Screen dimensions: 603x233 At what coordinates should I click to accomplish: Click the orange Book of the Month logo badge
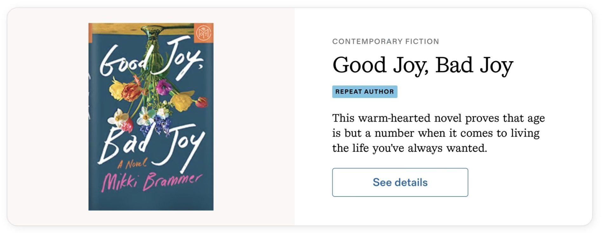203,33
